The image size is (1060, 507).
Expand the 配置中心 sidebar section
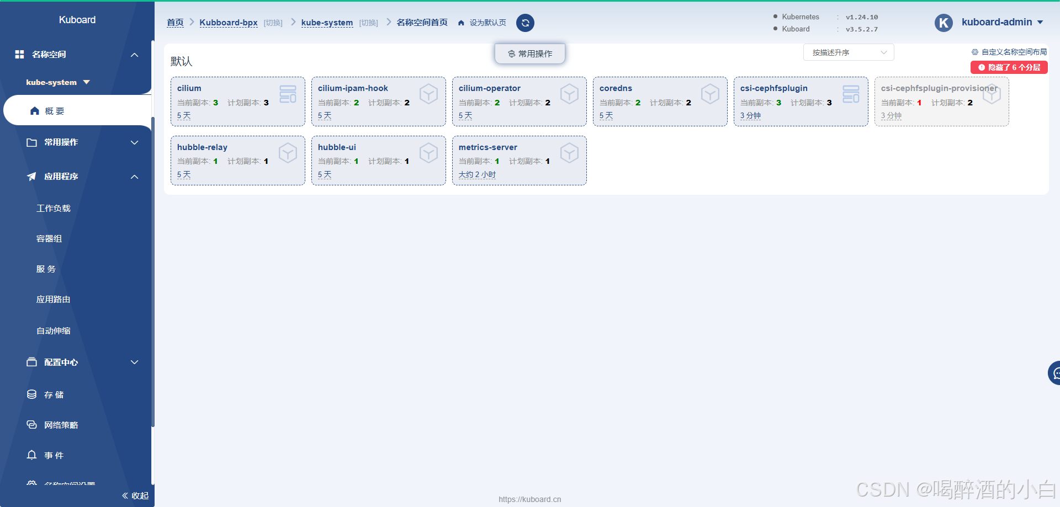pyautogui.click(x=134, y=362)
